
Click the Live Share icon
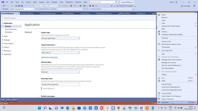(x=182, y=6)
